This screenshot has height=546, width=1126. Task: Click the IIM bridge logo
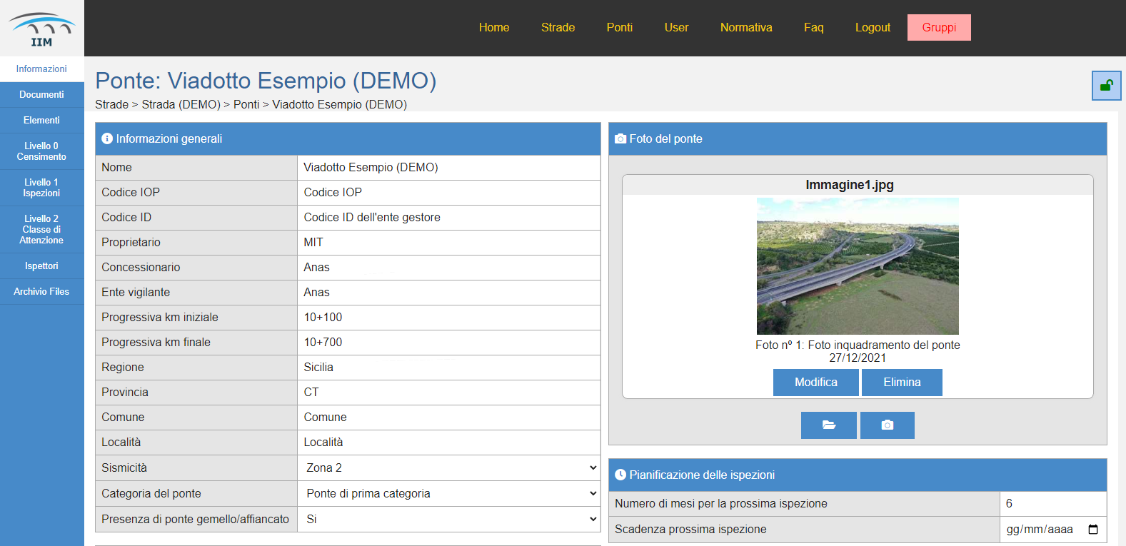coord(41,29)
